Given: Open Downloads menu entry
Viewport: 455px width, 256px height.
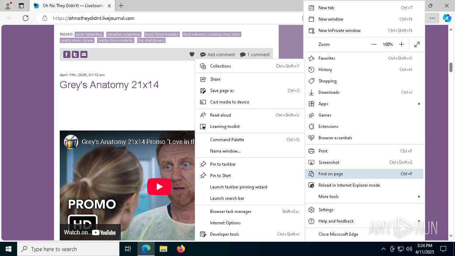Looking at the screenshot, I should (x=364, y=92).
